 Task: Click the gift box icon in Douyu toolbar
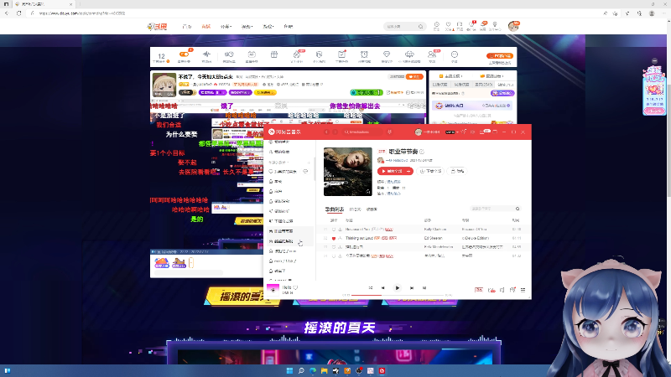[x=274, y=54]
